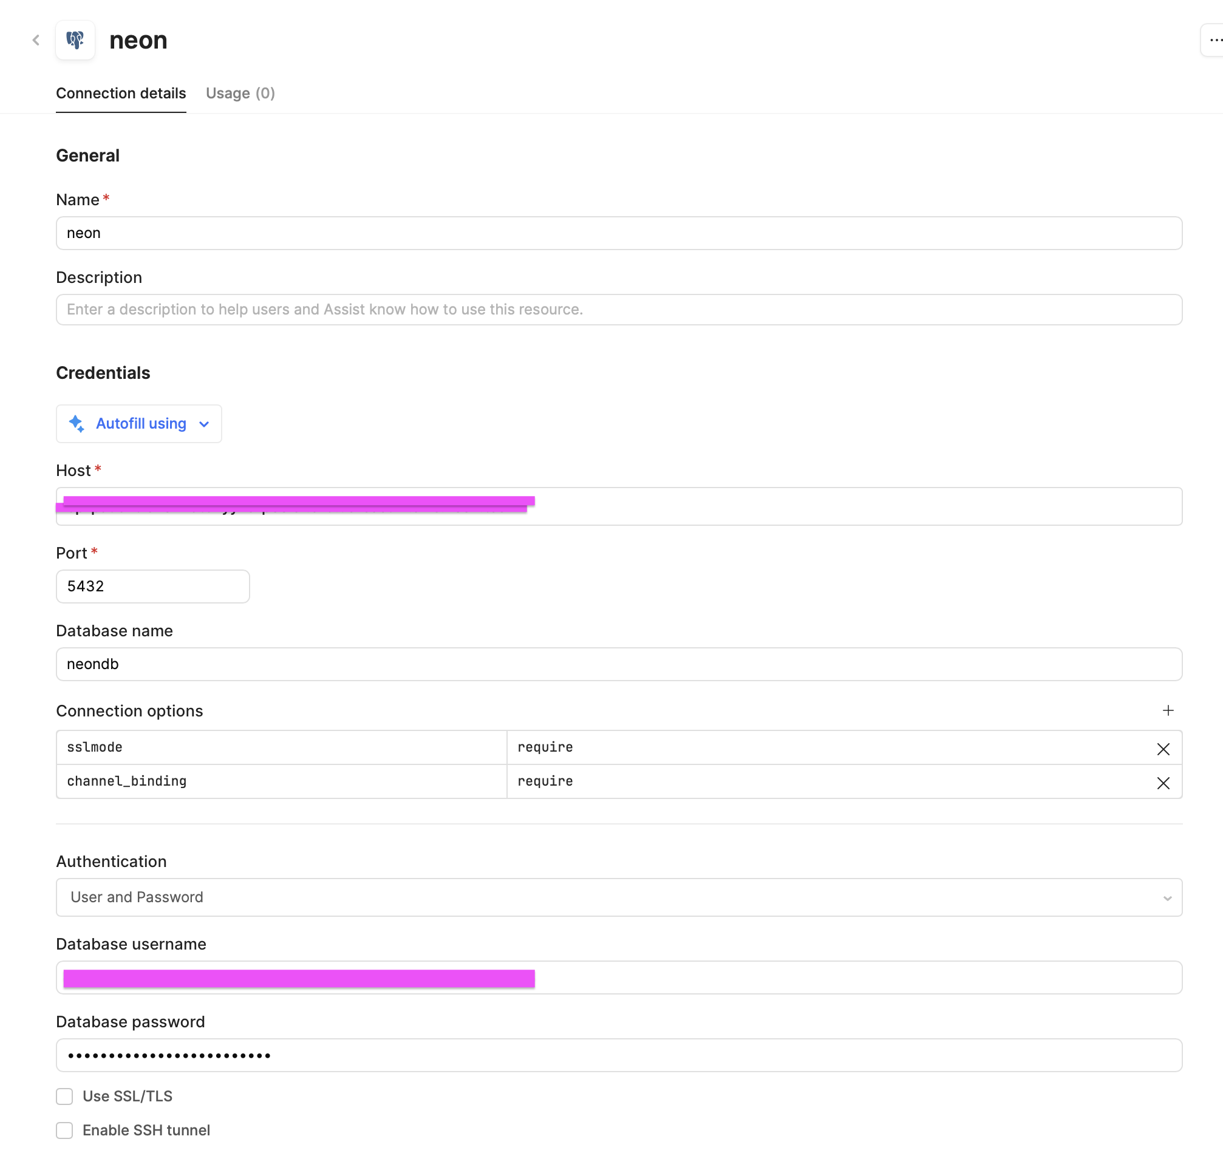Screen dimensions: 1223x1156
Task: Enable the Use SSL/TLS checkbox
Action: pyautogui.click(x=65, y=1097)
